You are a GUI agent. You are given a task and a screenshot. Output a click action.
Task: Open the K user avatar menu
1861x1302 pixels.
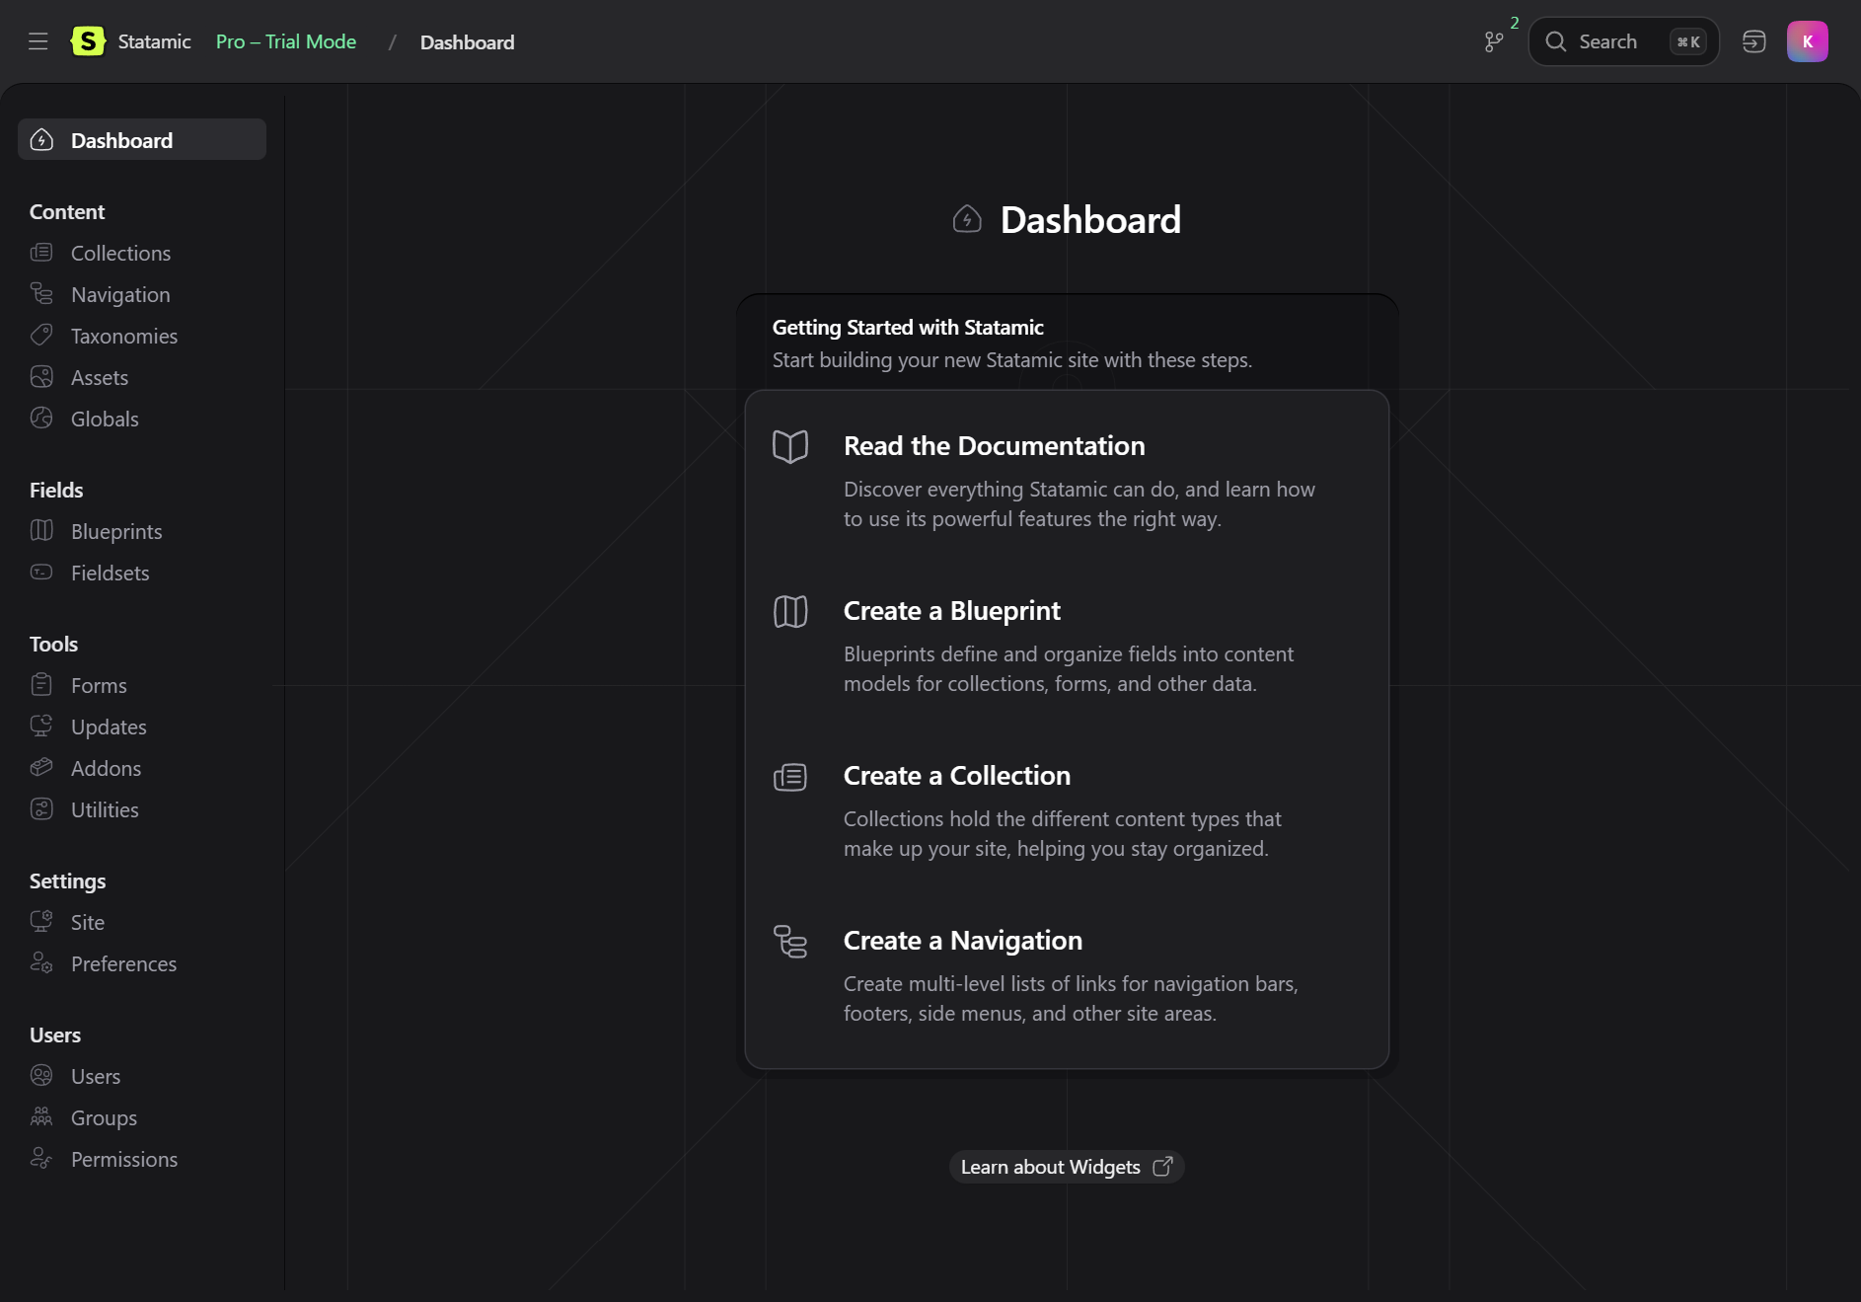click(x=1807, y=41)
